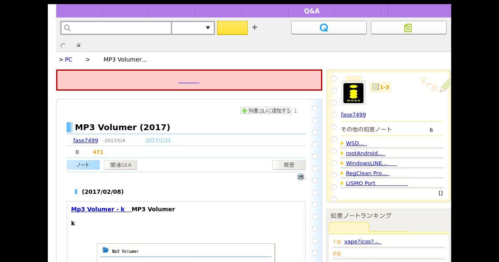The height and width of the screenshot is (262, 499).
Task: Click the 2017/1/21 date text
Action: click(x=158, y=141)
